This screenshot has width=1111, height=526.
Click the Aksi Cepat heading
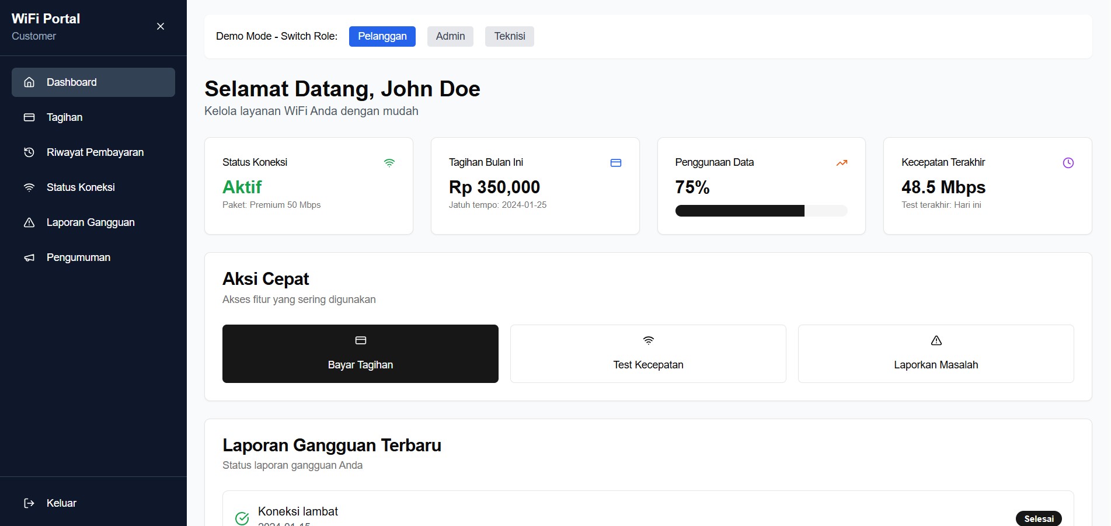pos(266,279)
